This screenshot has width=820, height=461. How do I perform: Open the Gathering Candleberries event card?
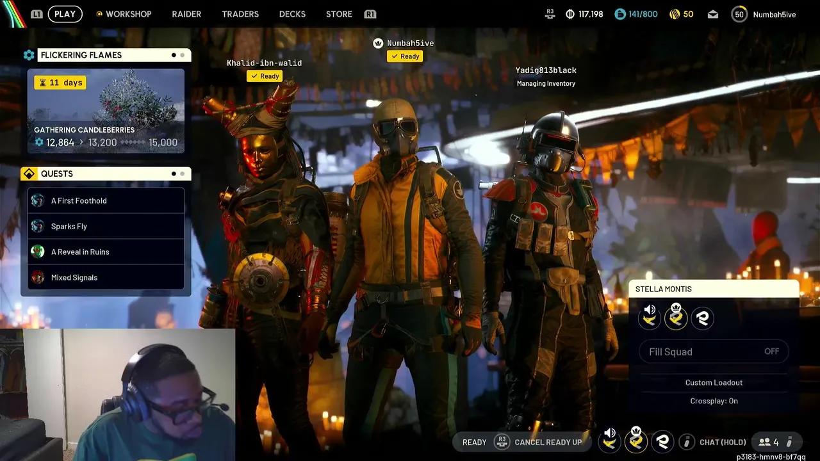point(106,111)
